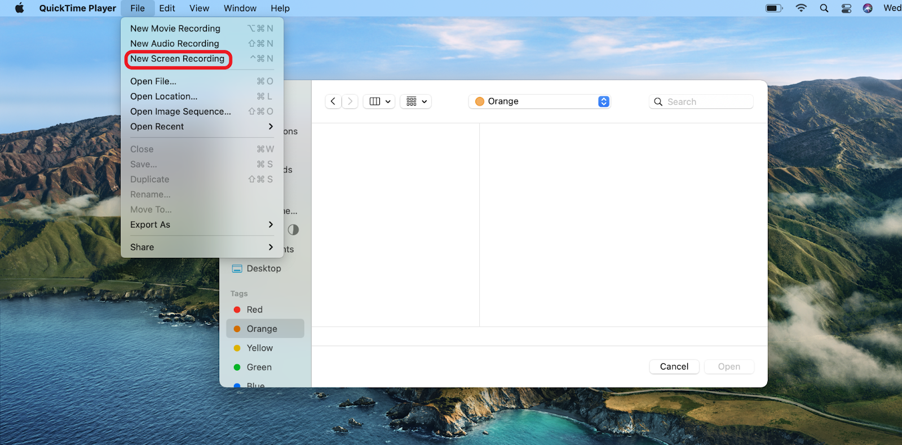902x445 pixels.
Task: Click the half-circle icon behind the menu
Action: [x=293, y=230]
